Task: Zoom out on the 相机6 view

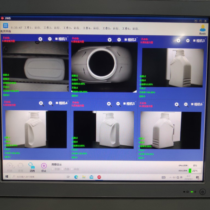Action: (x=186, y=104)
